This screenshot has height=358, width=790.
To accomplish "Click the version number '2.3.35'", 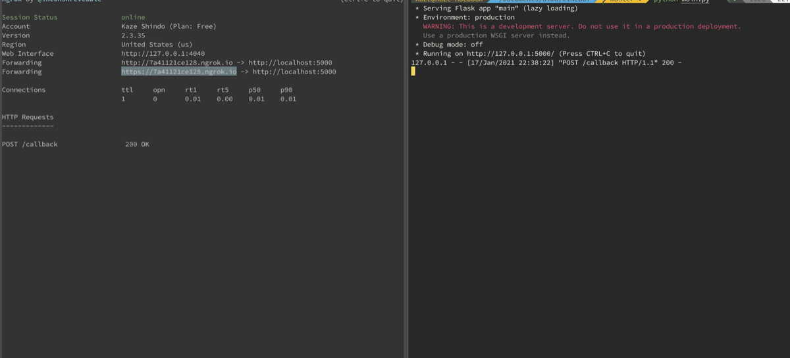I will click(x=133, y=35).
